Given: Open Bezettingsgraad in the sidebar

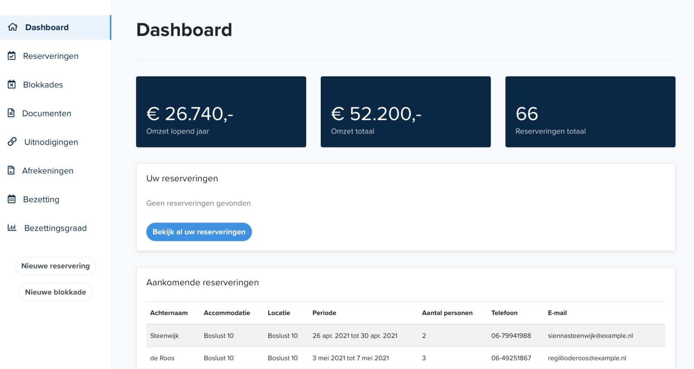Looking at the screenshot, I should coord(55,228).
